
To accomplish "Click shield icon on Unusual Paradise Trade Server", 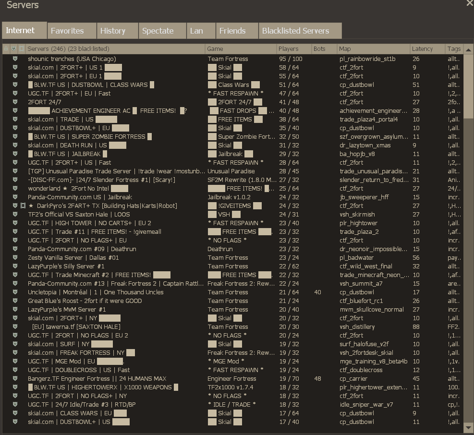I will coord(15,171).
